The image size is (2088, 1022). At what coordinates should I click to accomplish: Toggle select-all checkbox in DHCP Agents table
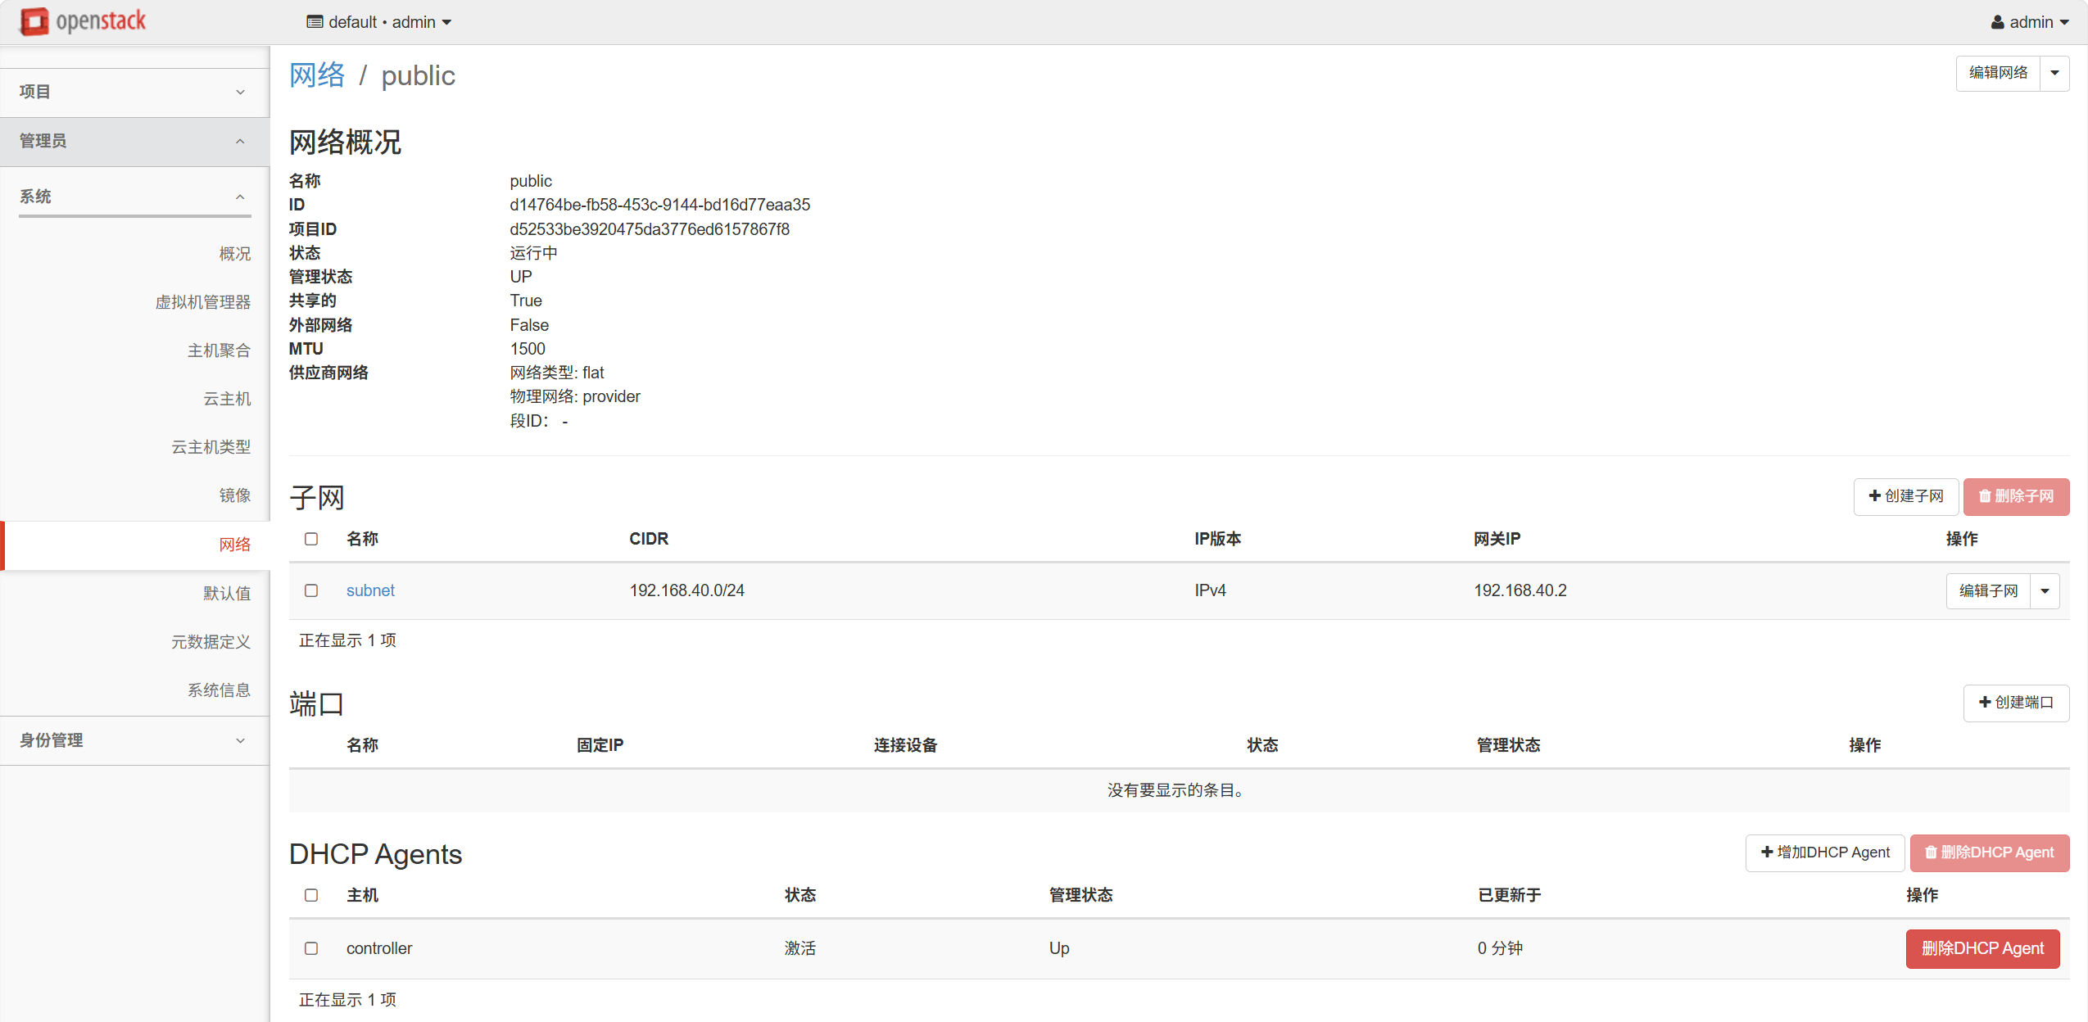click(311, 895)
